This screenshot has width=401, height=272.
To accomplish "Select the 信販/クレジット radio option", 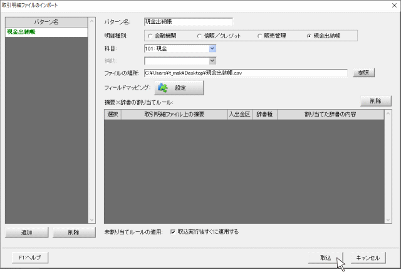I will coord(199,36).
